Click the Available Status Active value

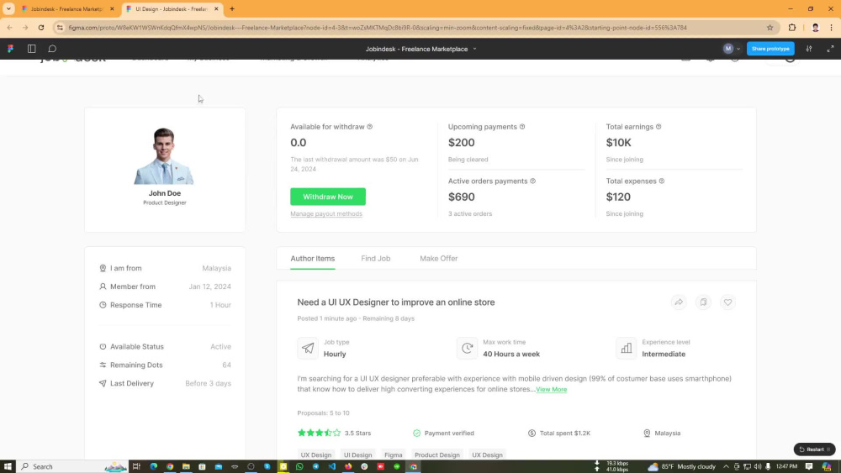coord(220,347)
